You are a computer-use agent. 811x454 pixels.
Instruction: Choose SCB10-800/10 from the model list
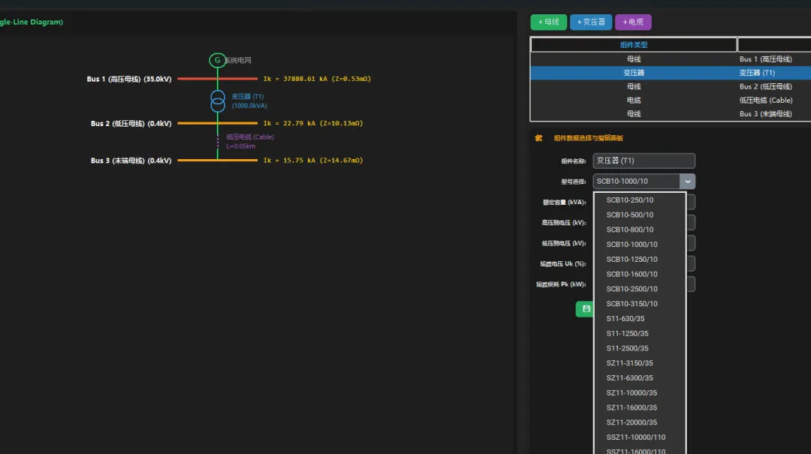click(x=640, y=230)
